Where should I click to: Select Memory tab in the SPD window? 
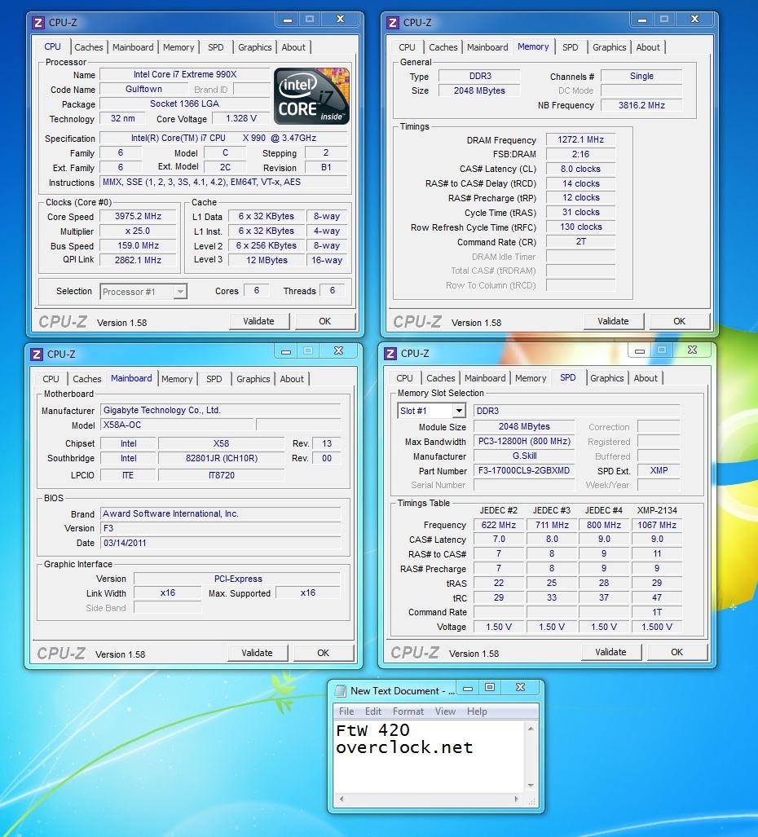[x=531, y=378]
